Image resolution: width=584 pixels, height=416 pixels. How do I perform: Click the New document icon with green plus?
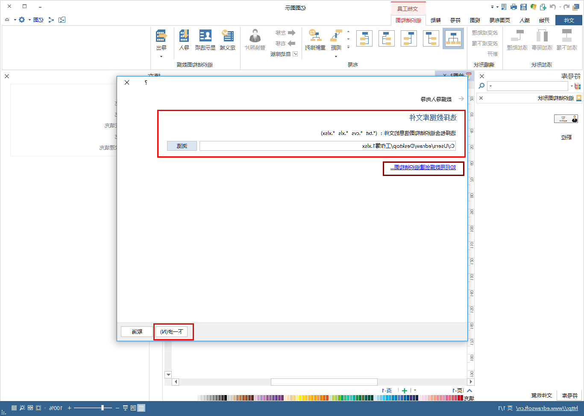click(x=543, y=7)
